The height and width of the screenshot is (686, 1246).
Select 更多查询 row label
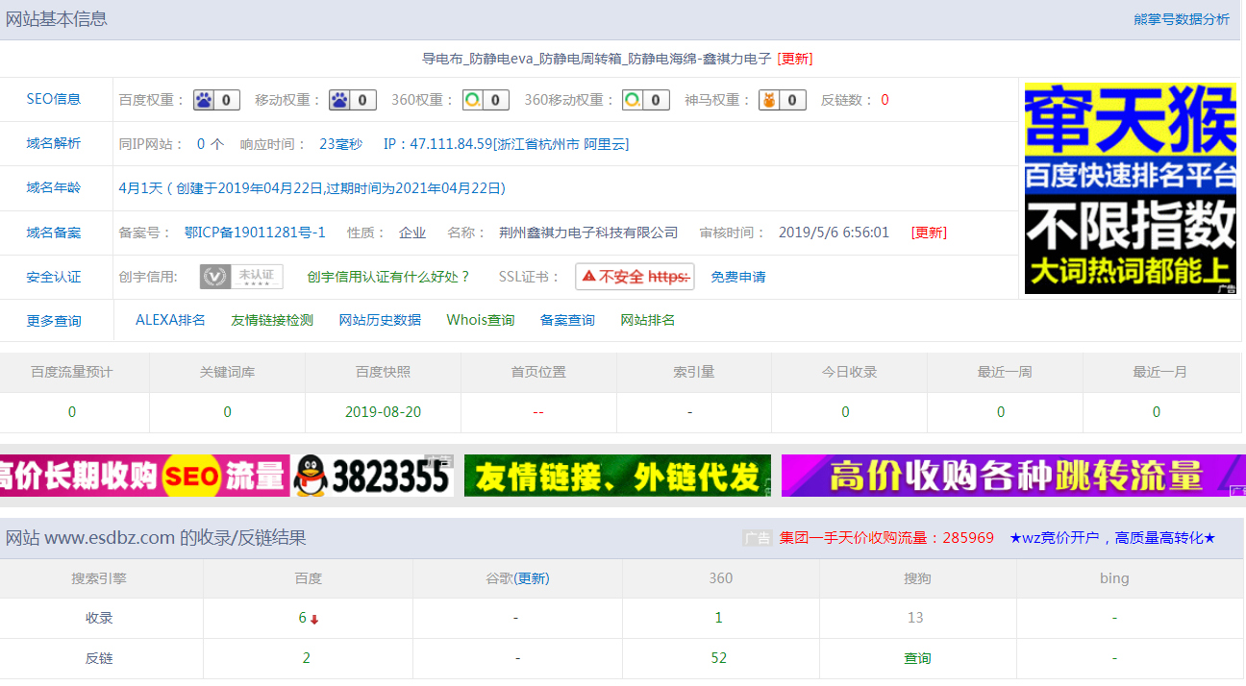(x=54, y=321)
